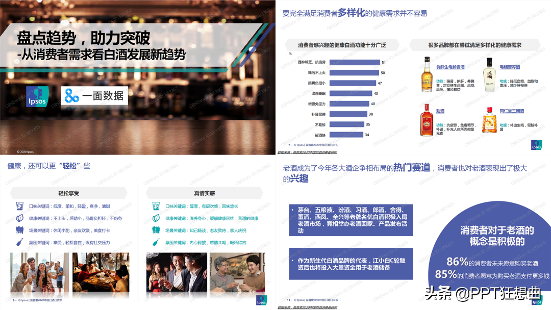Click the Ipsos logo on the 真情实感 slide
Screen dimensions: 551x310
tap(261, 300)
